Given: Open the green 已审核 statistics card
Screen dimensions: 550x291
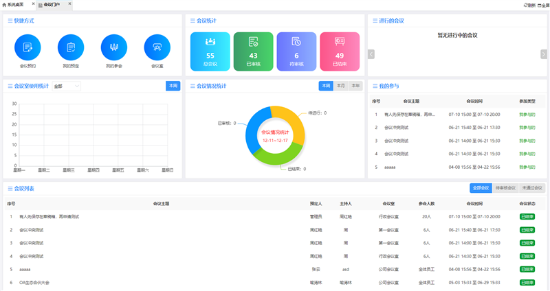Looking at the screenshot, I should pyautogui.click(x=253, y=51).
